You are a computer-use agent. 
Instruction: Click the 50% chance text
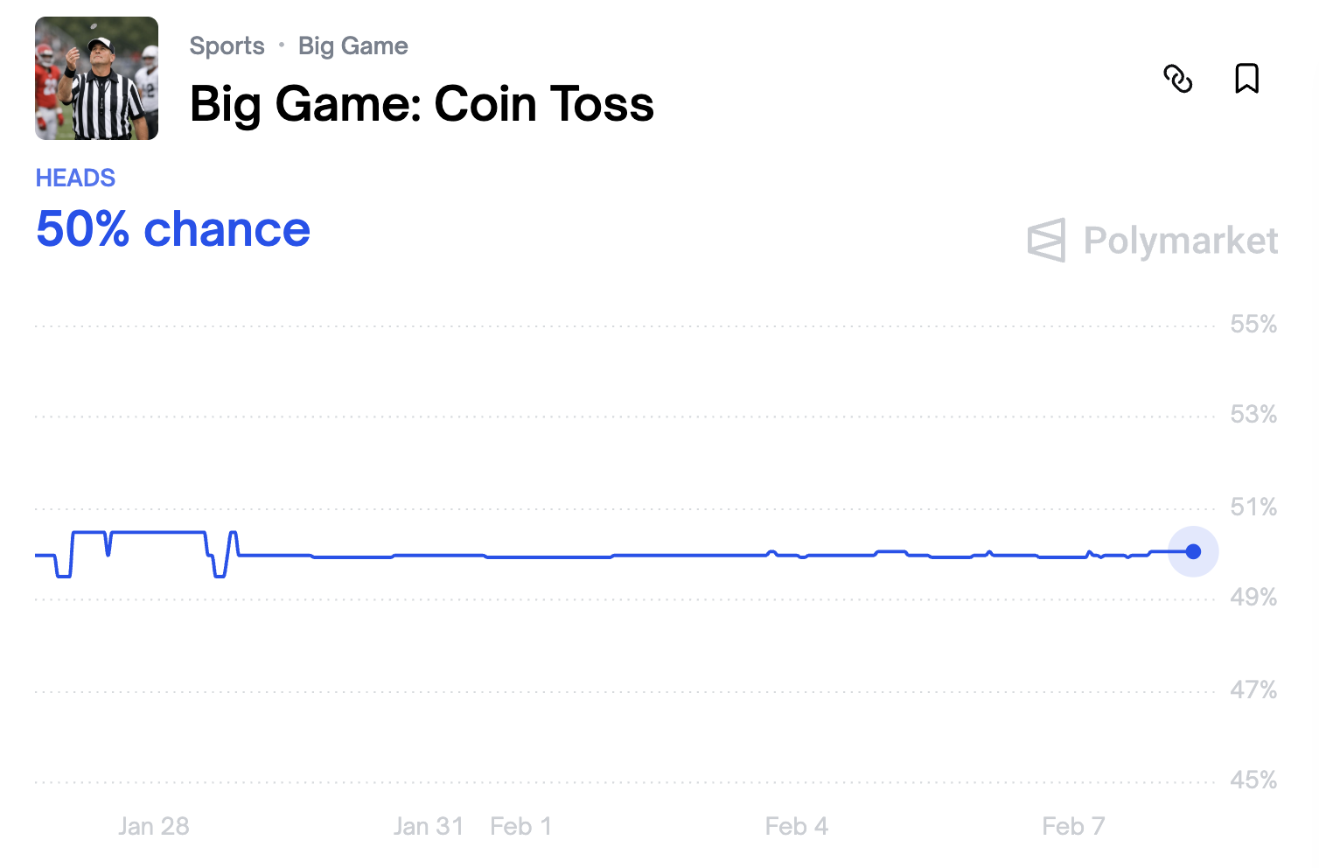[173, 229]
